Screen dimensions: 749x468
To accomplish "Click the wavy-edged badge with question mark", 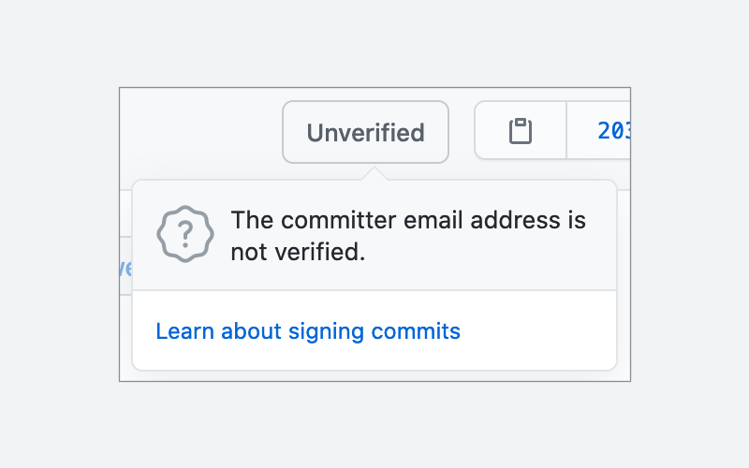I will pyautogui.click(x=185, y=234).
